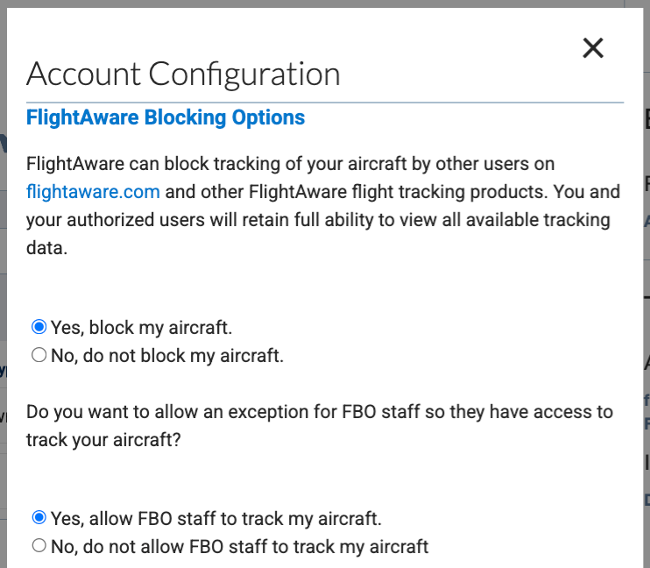This screenshot has height=568, width=650.
Task: Click the "Yes, block my aircraft." label text
Action: click(x=141, y=328)
